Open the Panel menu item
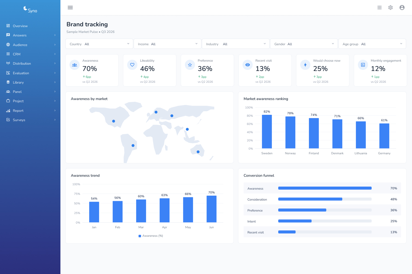 point(30,92)
